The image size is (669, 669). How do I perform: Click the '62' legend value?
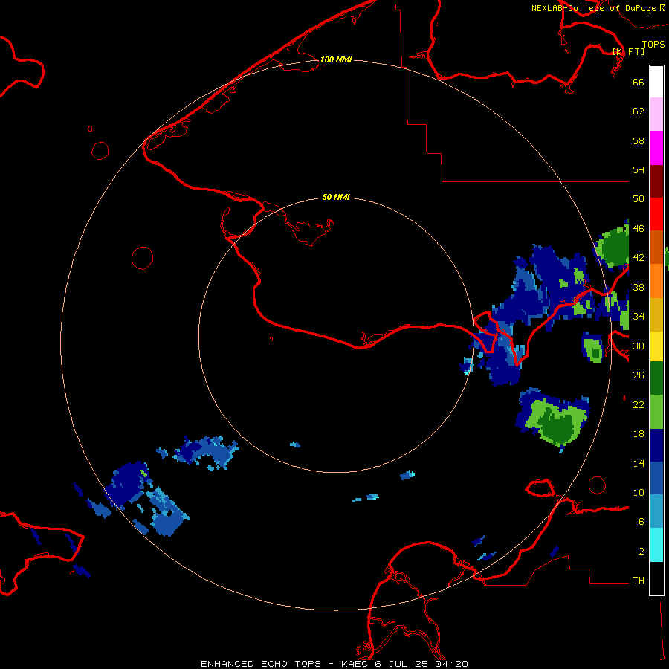[639, 111]
